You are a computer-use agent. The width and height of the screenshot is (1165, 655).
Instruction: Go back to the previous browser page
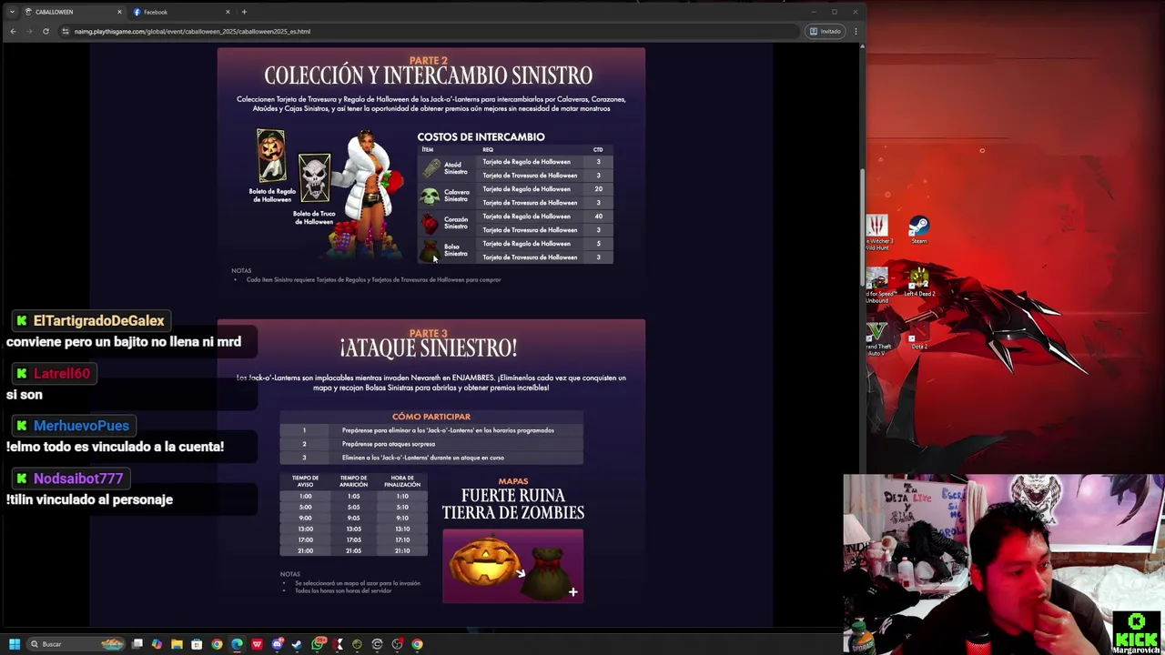(13, 31)
